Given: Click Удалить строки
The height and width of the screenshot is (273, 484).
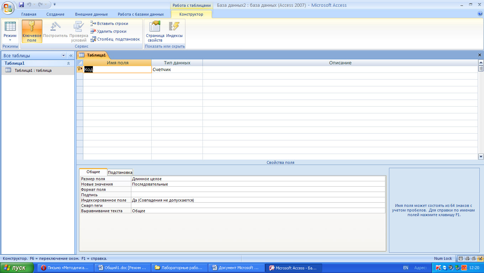Looking at the screenshot, I should point(109,31).
